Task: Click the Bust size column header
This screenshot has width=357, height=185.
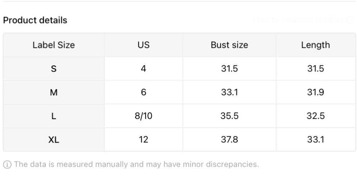Action: click(x=229, y=45)
